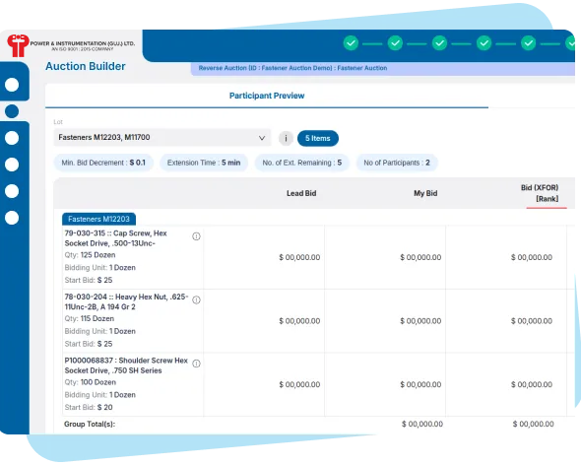Screen dimensions: 581x465
Task: Click Bid (XFOR) amount for Cap Screw row
Action: coord(532,257)
